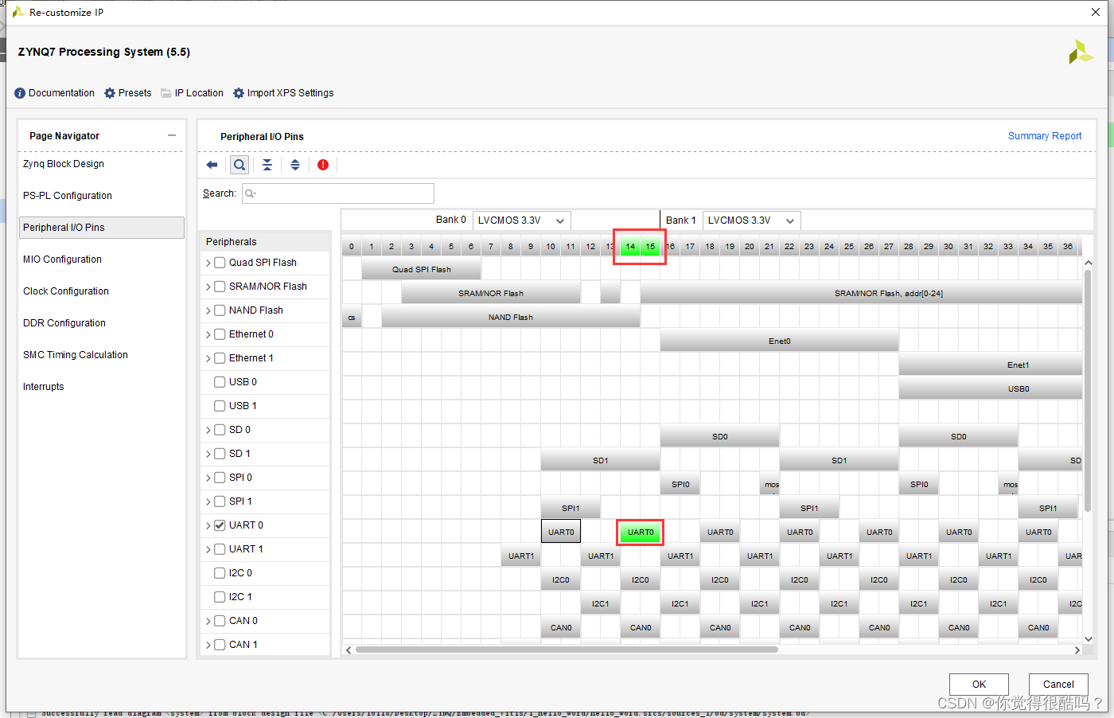The height and width of the screenshot is (718, 1114).
Task: Click the horizontal scrollbar thumb of pin grid
Action: [567, 650]
